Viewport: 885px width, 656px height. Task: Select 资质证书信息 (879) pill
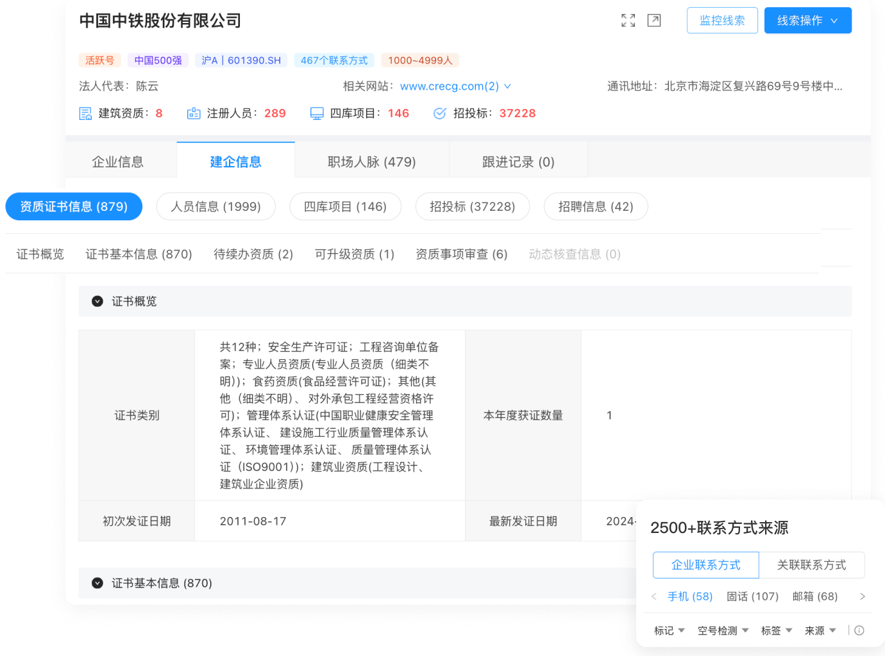(74, 206)
